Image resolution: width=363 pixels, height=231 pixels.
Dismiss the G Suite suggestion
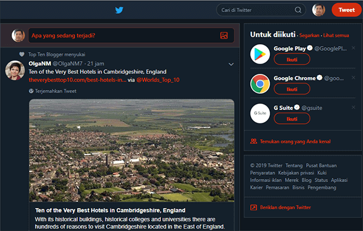click(353, 107)
